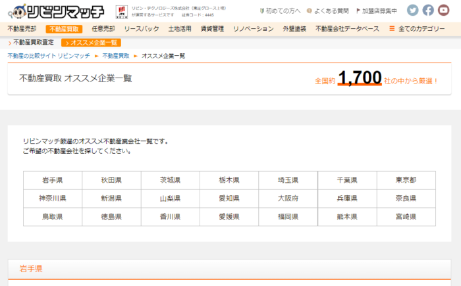The image size is (461, 286).
Task: Jump to 山梨県 in prefecture table
Action: [x=170, y=199]
